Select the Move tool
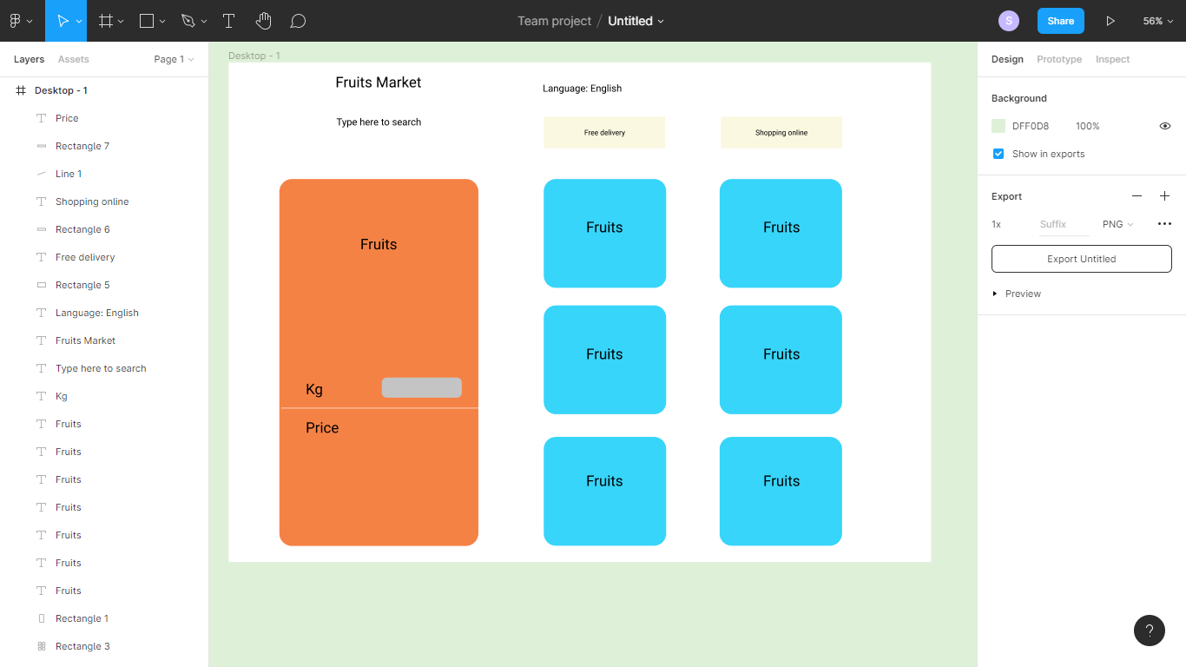 [x=62, y=20]
